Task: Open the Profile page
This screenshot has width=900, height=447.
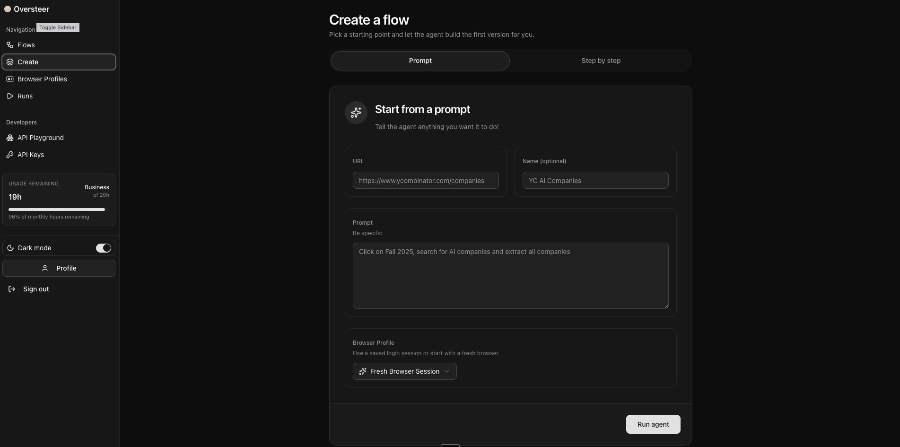Action: click(x=59, y=268)
